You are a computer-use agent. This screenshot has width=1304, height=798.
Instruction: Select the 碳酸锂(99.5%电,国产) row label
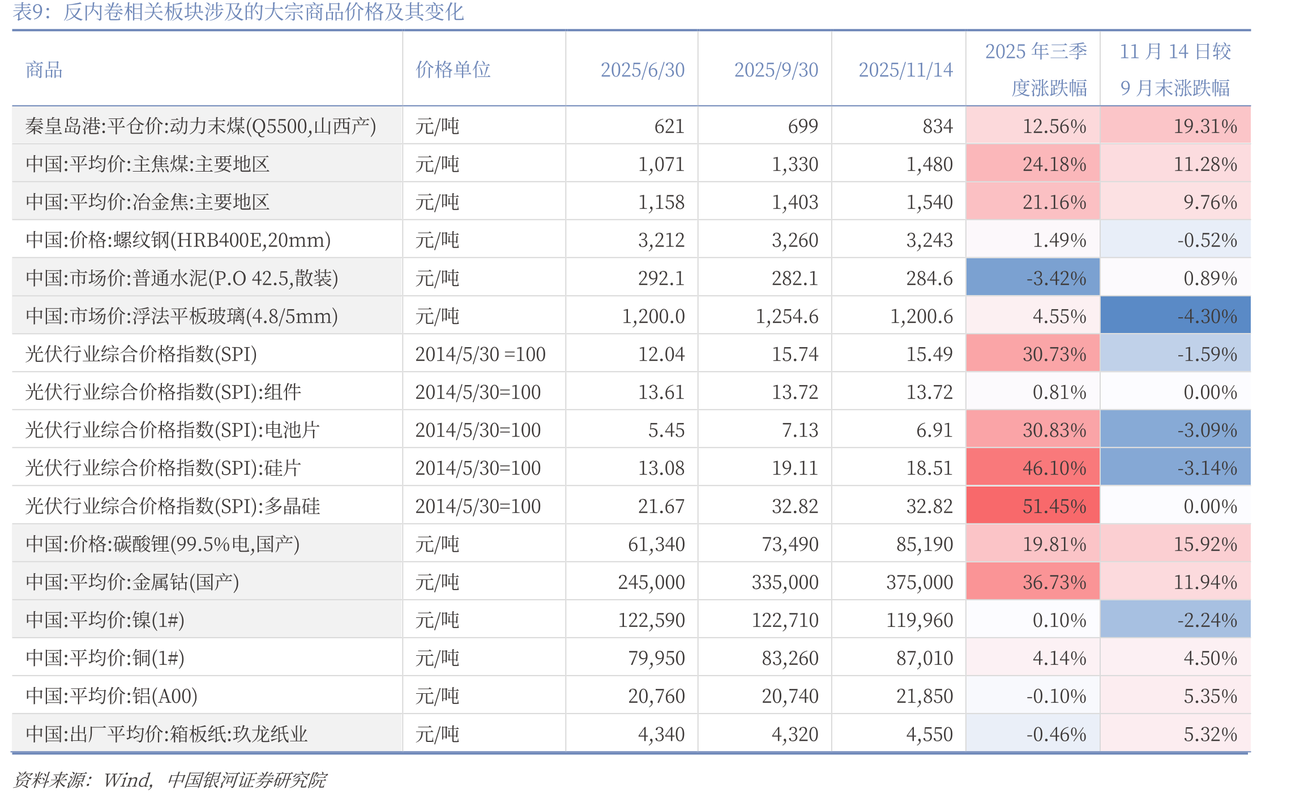pyautogui.click(x=163, y=544)
